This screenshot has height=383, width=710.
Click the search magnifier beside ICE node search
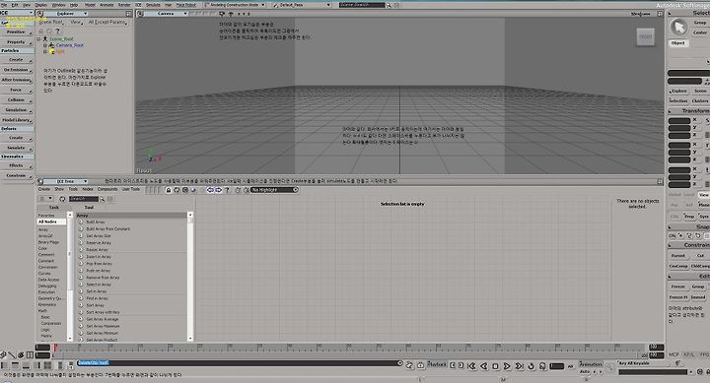[x=102, y=199]
